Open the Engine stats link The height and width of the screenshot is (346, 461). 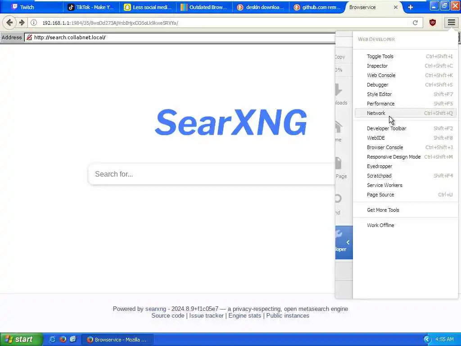point(244,315)
